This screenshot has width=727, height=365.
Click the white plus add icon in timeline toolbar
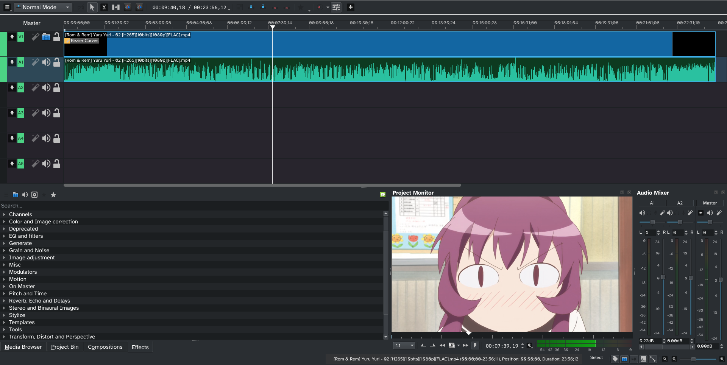point(351,7)
